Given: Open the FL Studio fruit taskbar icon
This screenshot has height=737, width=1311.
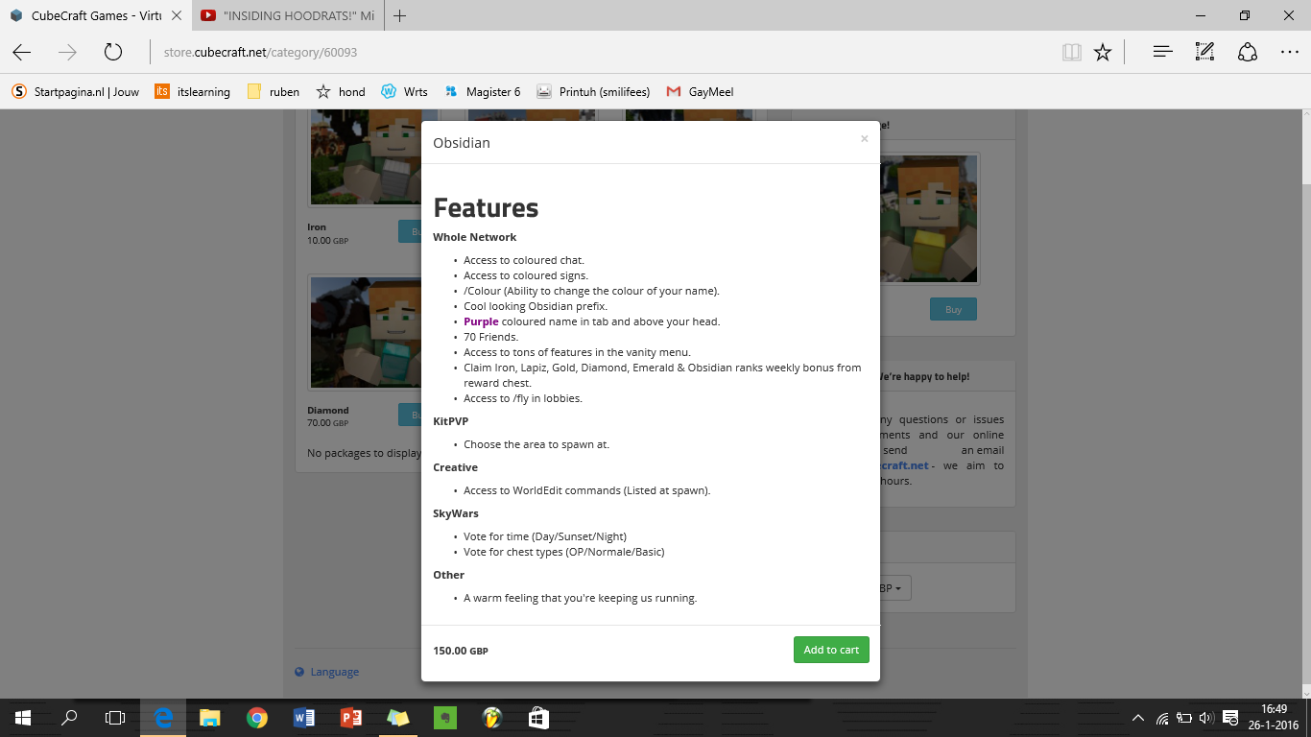Looking at the screenshot, I should [491, 718].
